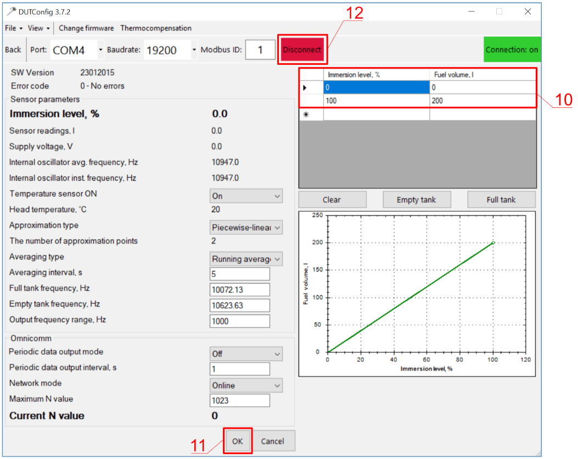The image size is (578, 459).
Task: Click OK to apply settings
Action: click(x=237, y=441)
